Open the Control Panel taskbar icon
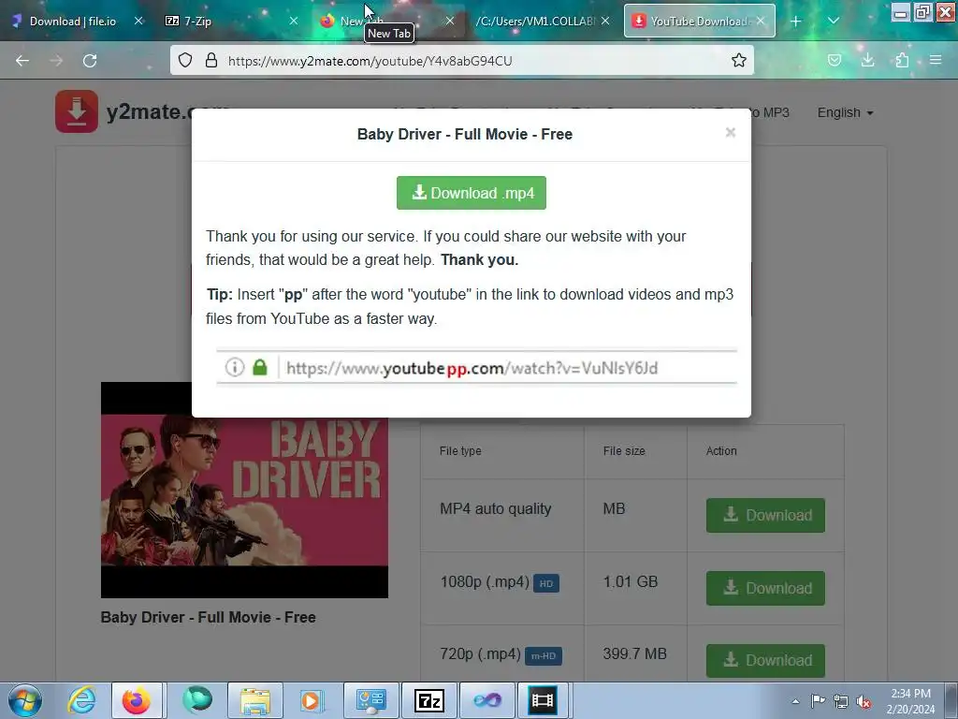Image resolution: width=958 pixels, height=719 pixels. (370, 700)
